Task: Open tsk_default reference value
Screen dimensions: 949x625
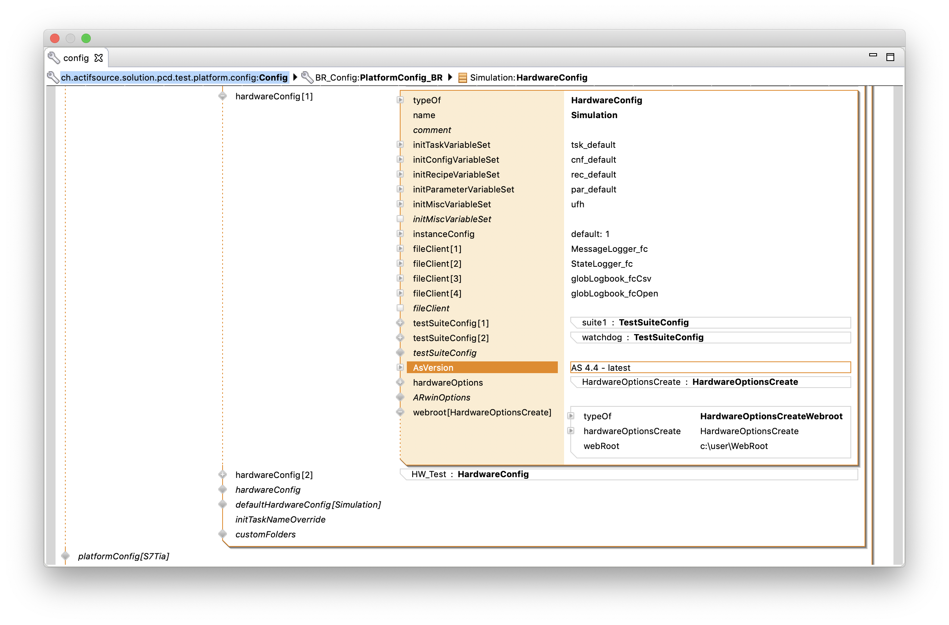Action: 593,145
